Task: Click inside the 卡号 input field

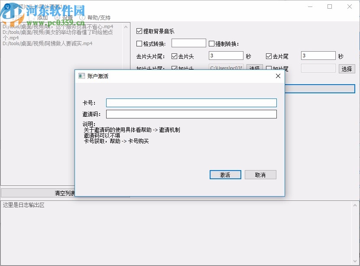Action: pyautogui.click(x=191, y=102)
